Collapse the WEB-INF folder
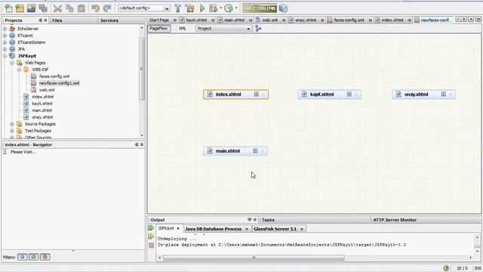Image resolution: width=483 pixels, height=272 pixels. click(x=19, y=70)
